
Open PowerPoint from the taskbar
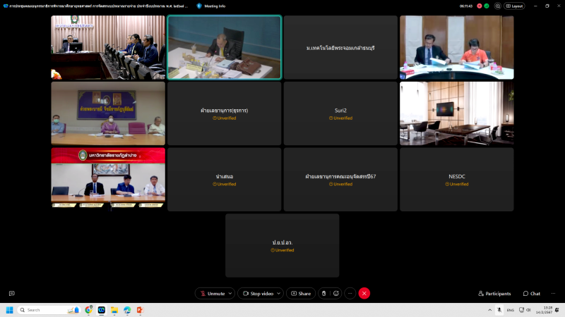pyautogui.click(x=139, y=310)
